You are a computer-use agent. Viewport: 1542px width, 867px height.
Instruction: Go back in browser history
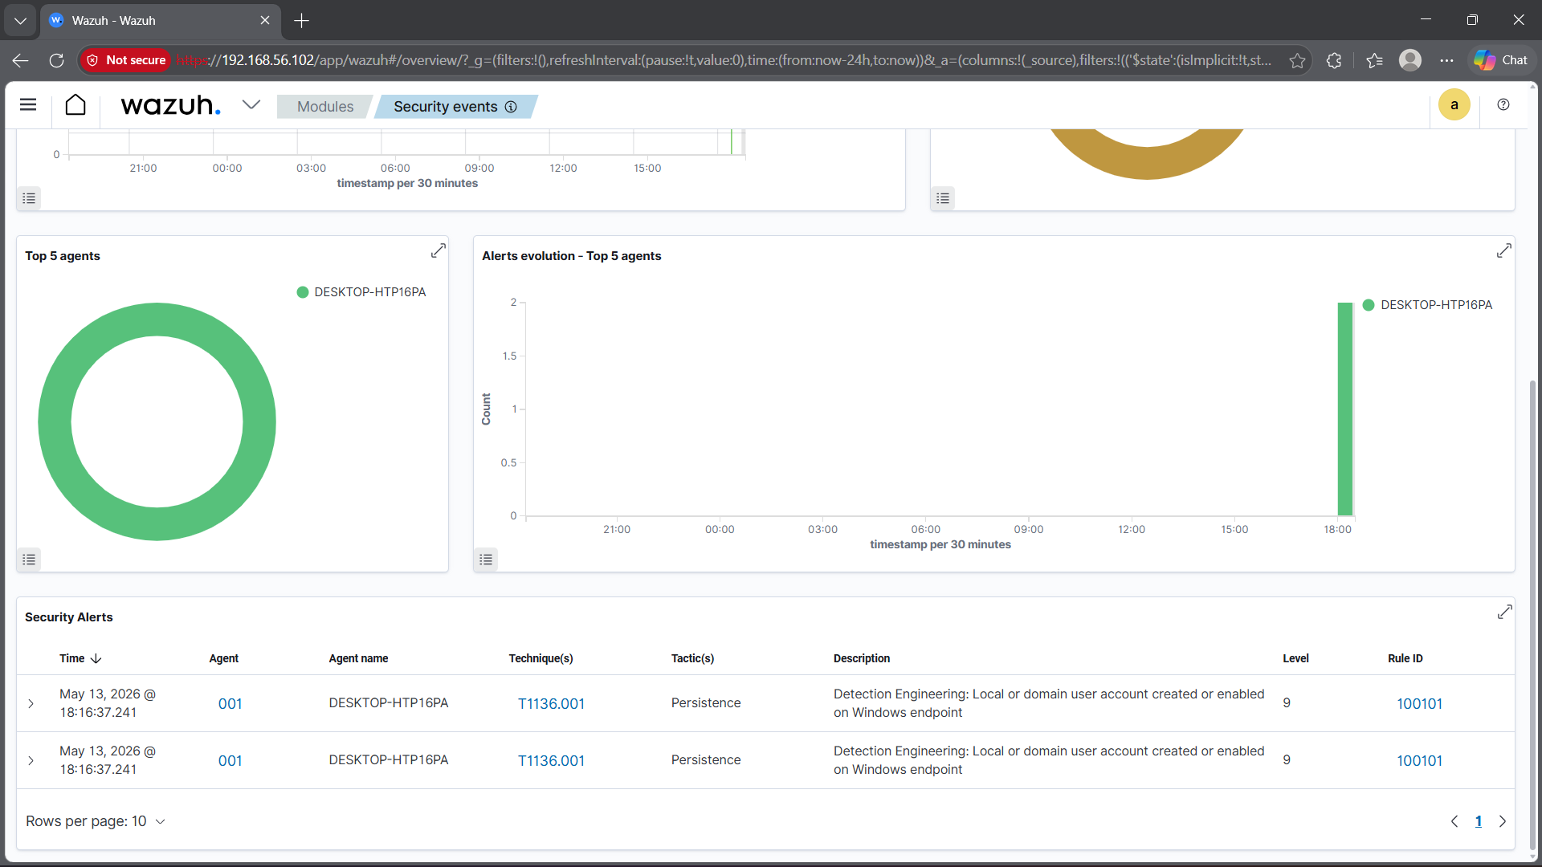coord(21,60)
